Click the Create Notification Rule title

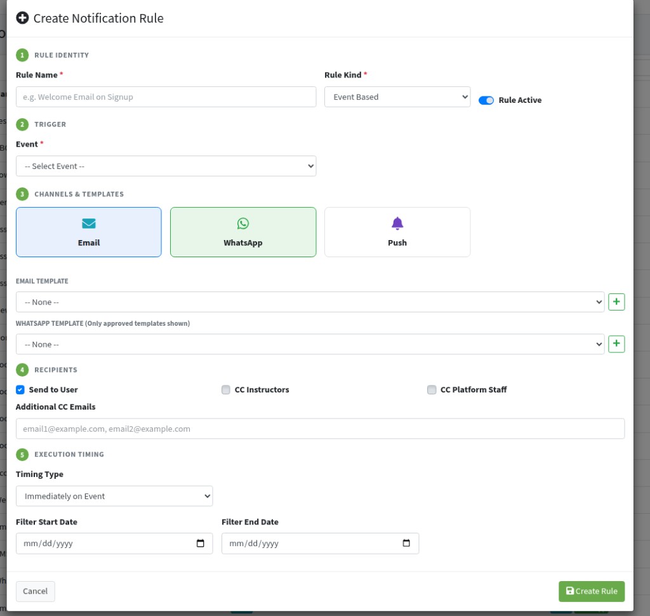(98, 18)
